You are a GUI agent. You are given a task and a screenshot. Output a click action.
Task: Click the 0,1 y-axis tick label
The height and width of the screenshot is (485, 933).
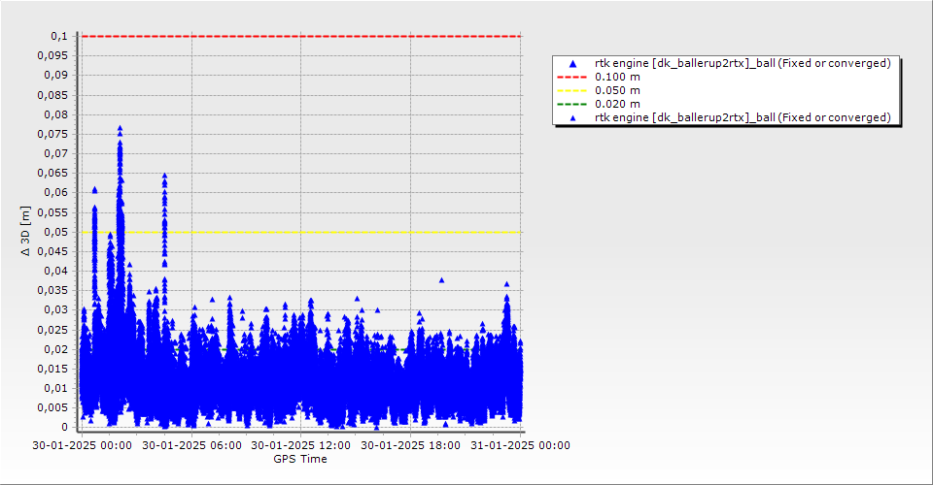click(59, 36)
